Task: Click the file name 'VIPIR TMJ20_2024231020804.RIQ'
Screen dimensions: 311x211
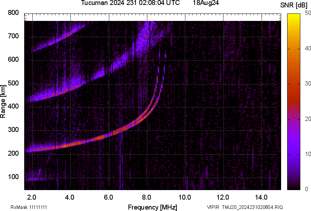Action: tap(245, 207)
